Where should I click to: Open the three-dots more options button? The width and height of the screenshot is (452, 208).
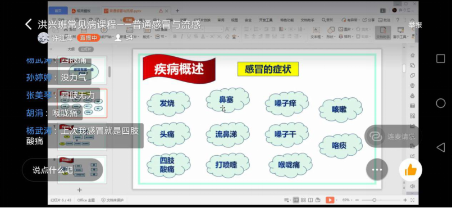377,170
